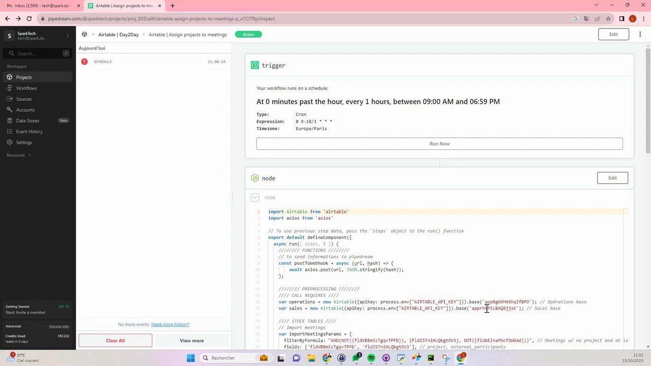Click the Google icon in address bar
Image resolution: width=651 pixels, height=366 pixels.
point(576,19)
